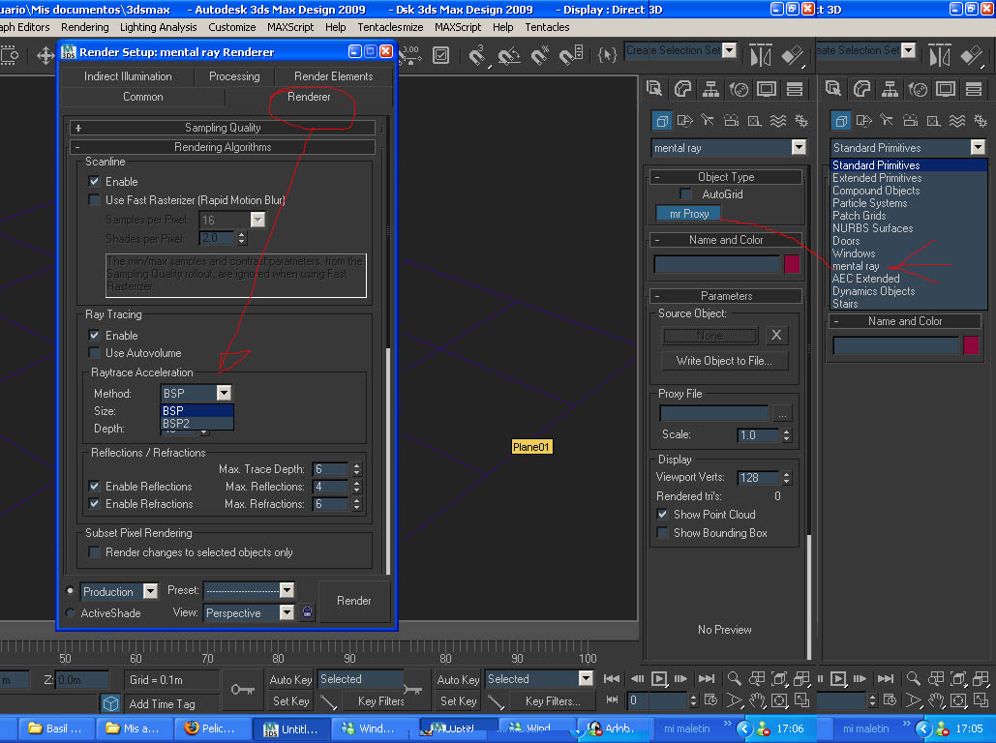Toggle the Percent Snap magnet icon
996x743 pixels.
(540, 56)
